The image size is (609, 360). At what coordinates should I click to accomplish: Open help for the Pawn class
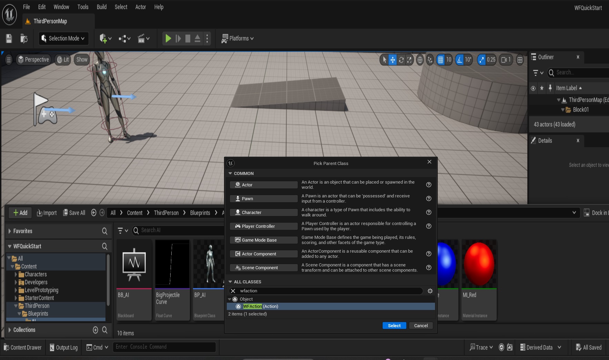[429, 198]
